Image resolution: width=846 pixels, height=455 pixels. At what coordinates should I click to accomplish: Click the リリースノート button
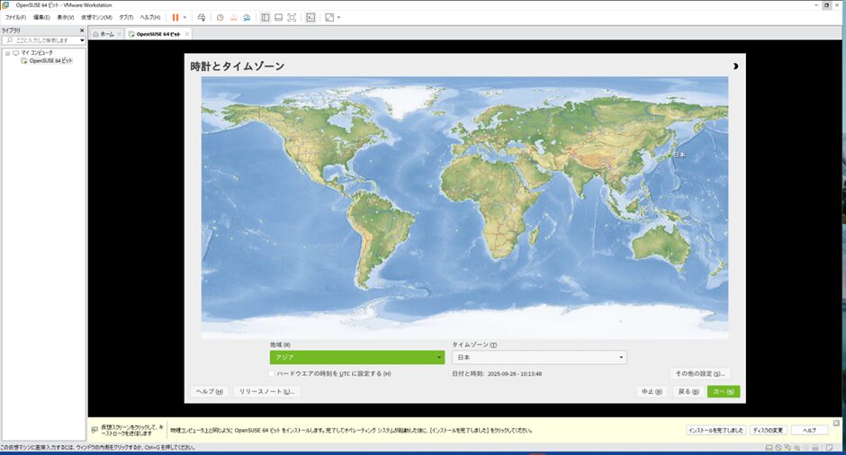click(x=266, y=391)
